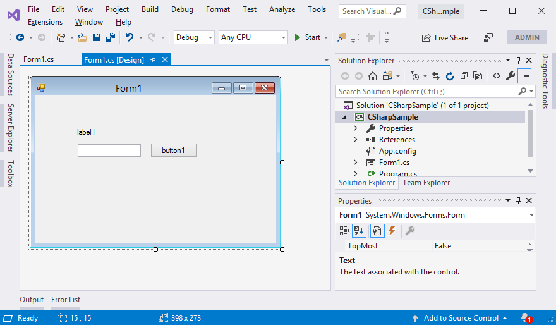Click the Live Share button
The height and width of the screenshot is (325, 556).
pos(445,37)
